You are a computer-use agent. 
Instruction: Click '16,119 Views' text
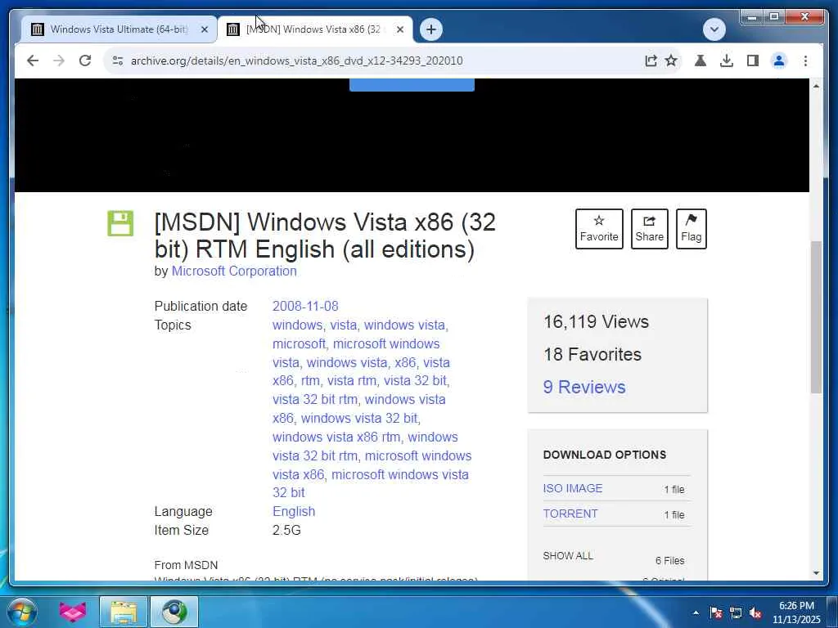coord(596,321)
